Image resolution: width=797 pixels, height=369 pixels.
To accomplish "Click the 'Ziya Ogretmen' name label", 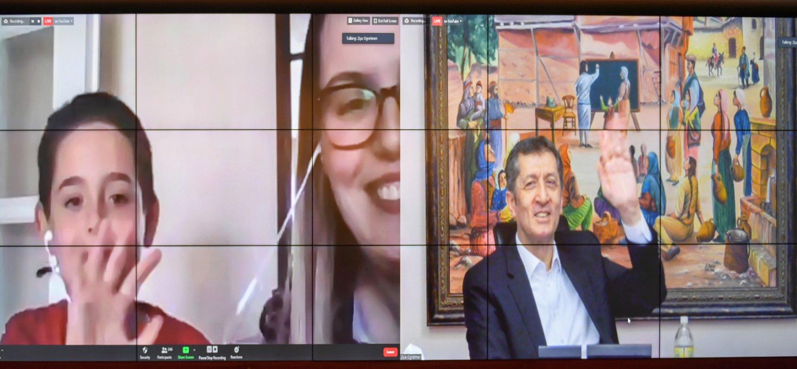I will coord(411,357).
